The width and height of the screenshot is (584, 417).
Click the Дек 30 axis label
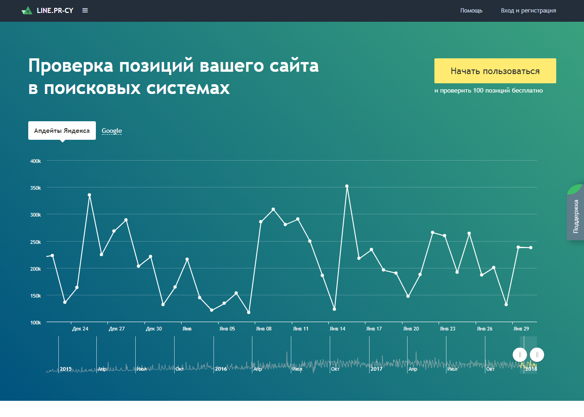(154, 329)
